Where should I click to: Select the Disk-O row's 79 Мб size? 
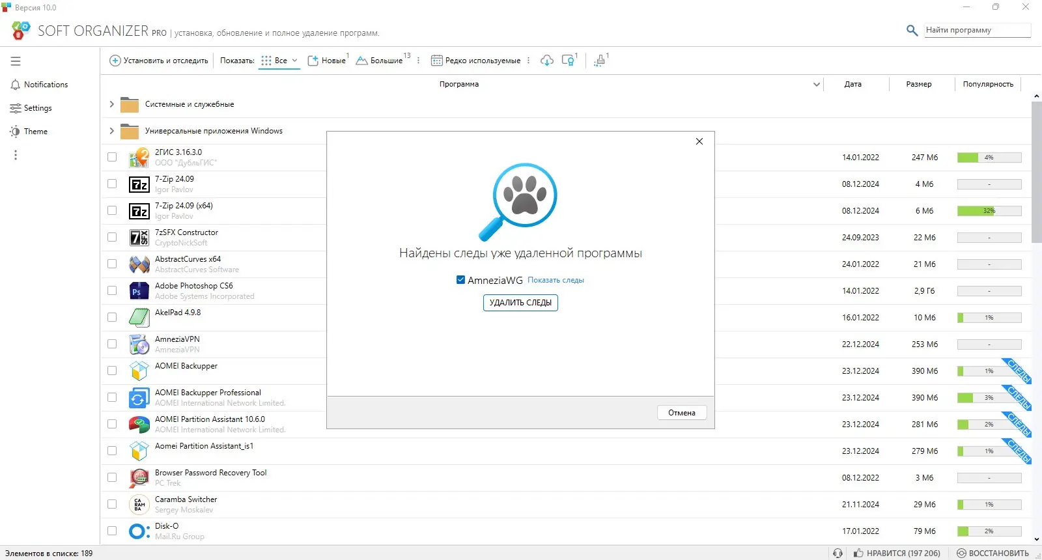[x=925, y=531]
